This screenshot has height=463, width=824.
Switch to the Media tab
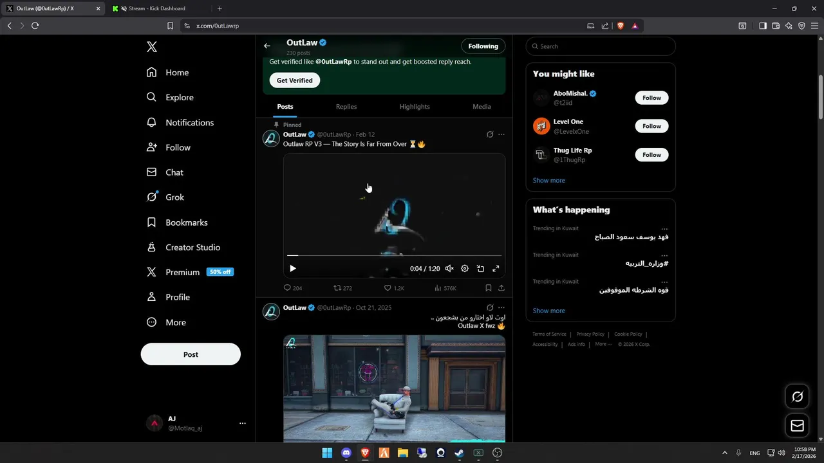click(482, 107)
